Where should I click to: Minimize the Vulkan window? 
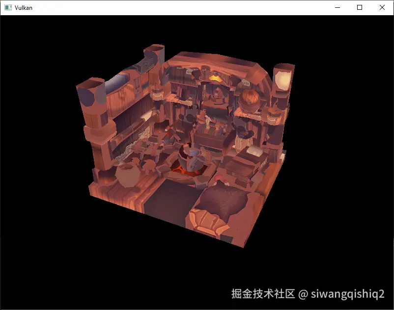tap(338, 7)
